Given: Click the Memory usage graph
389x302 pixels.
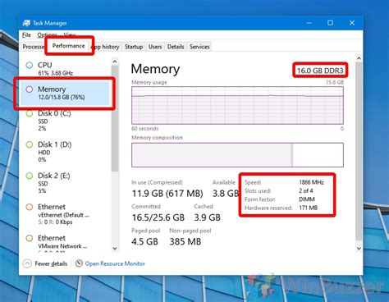Looking at the screenshot, I should [x=237, y=105].
